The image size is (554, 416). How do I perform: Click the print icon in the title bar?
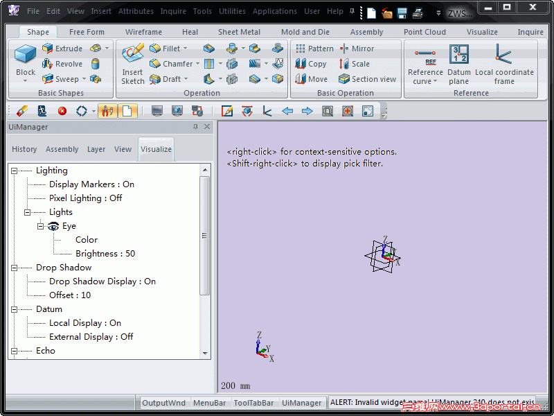coord(418,13)
